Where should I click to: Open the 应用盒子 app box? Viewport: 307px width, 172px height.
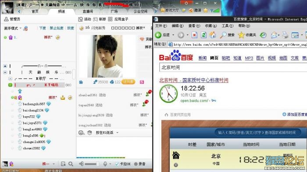[118, 19]
